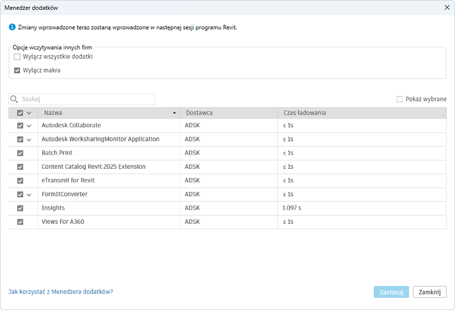Sort by the Czas ładowania column header

(305, 113)
